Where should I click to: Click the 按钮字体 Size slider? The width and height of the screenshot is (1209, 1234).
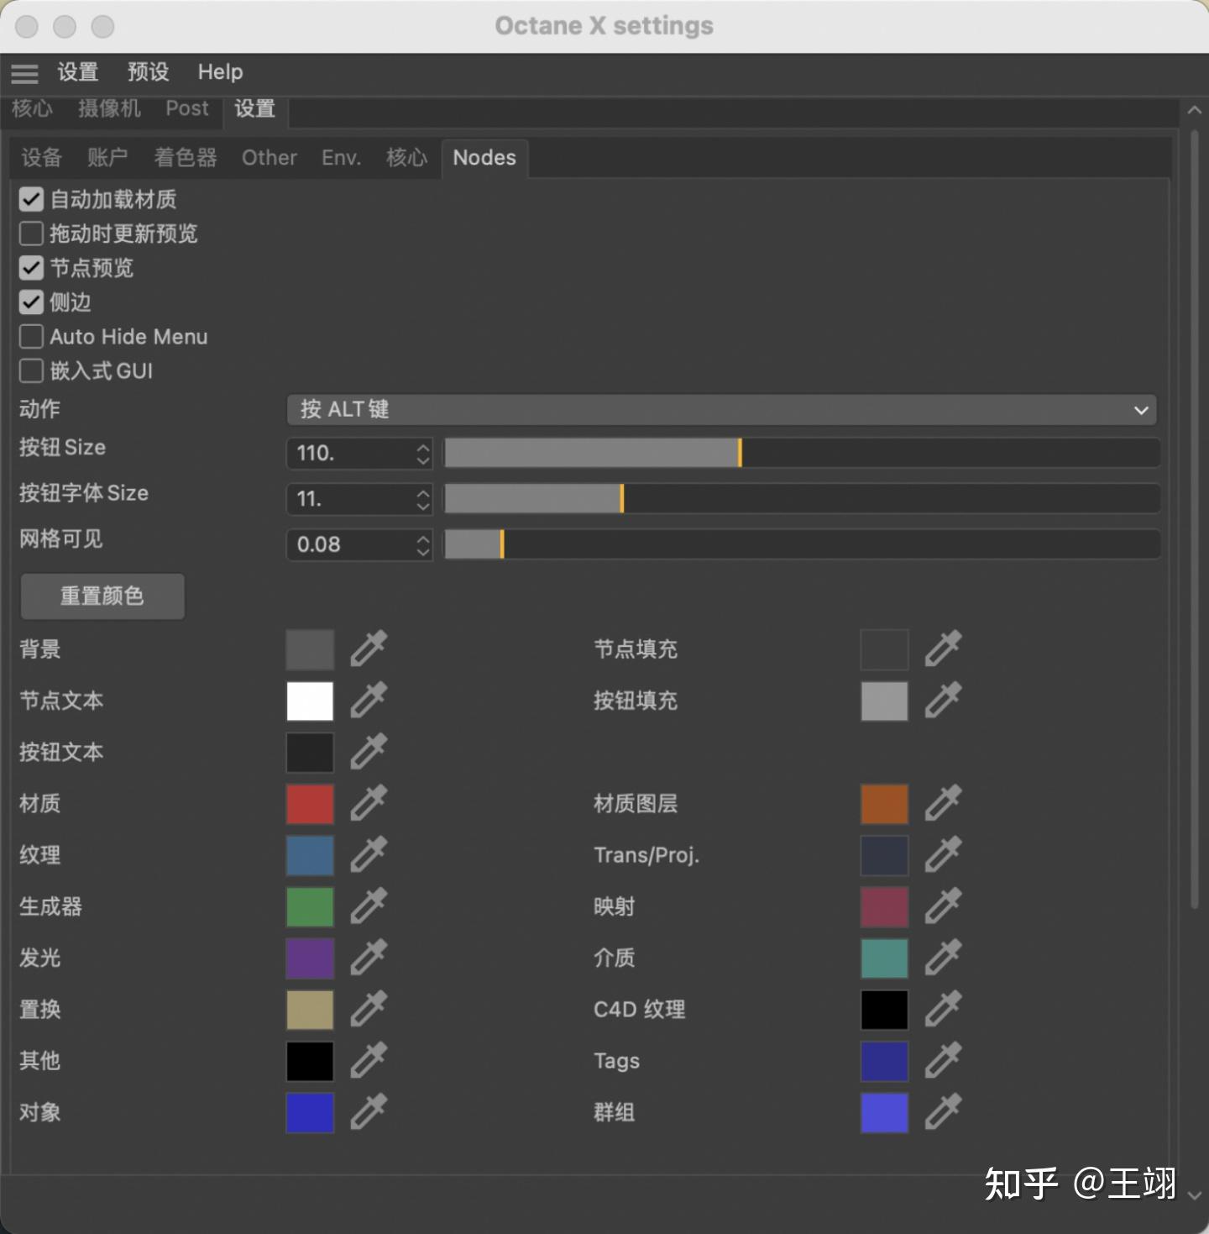802,500
